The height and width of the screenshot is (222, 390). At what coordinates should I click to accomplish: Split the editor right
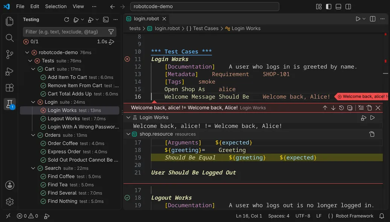pyautogui.click(x=373, y=19)
